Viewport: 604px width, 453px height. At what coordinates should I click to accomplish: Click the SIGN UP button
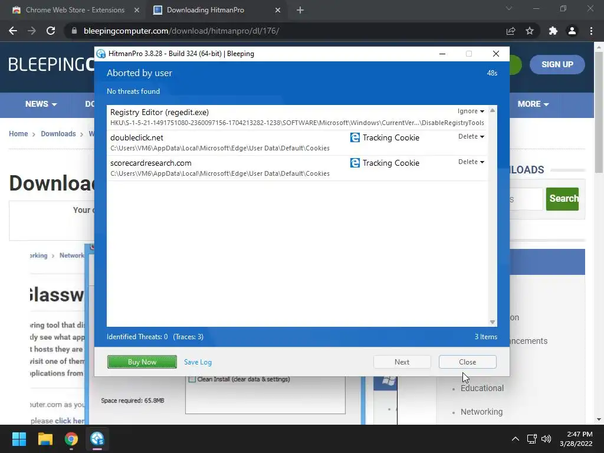pos(557,65)
